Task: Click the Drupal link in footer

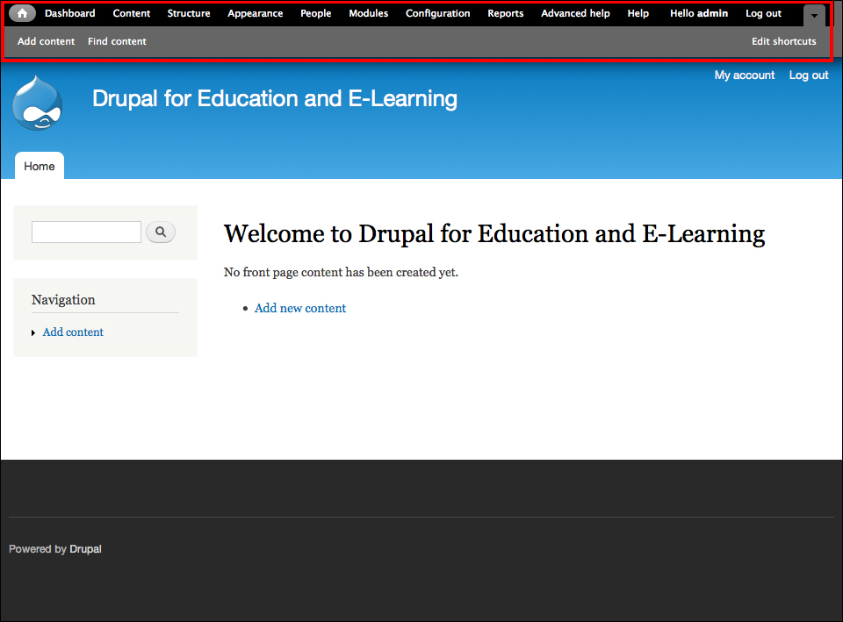Action: point(85,549)
